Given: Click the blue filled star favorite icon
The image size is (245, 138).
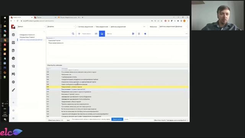Looking at the screenshot, I should point(145,34).
